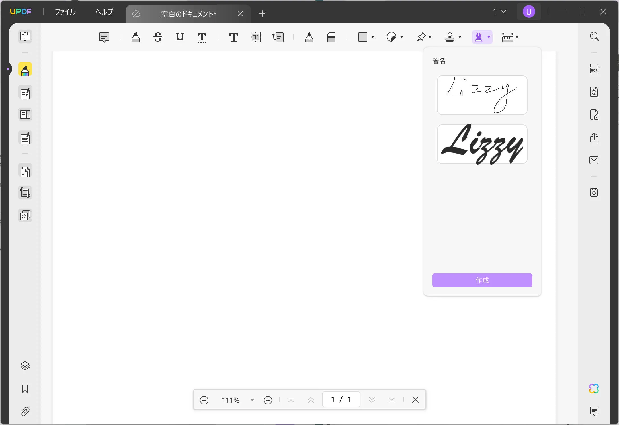Click the Search magnifier icon
Image resolution: width=619 pixels, height=425 pixels.
[x=594, y=36]
